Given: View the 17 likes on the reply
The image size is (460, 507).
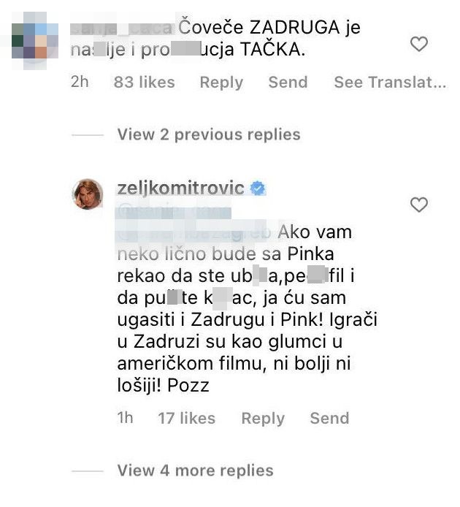Looking at the screenshot, I should pos(186,419).
